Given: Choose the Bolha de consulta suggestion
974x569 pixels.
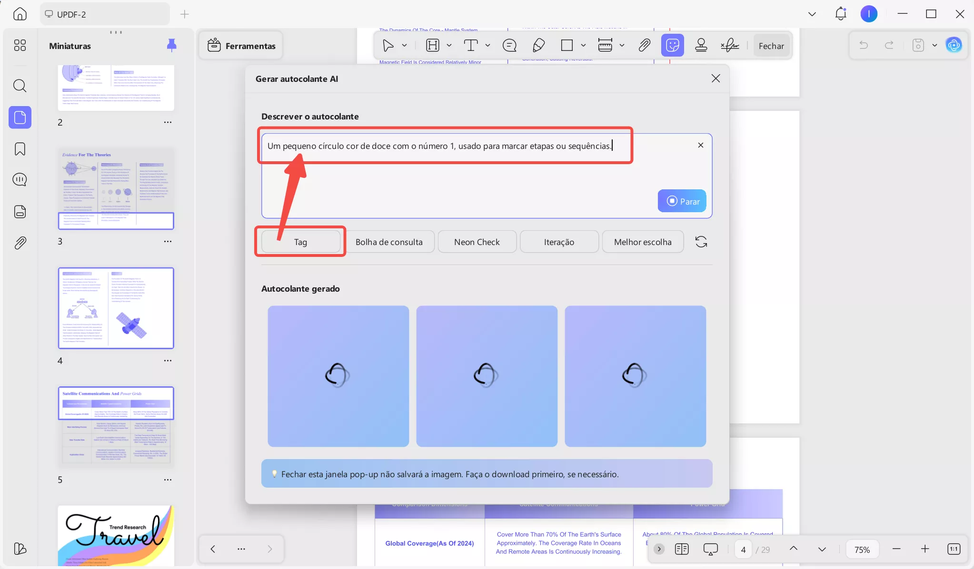Looking at the screenshot, I should point(389,242).
